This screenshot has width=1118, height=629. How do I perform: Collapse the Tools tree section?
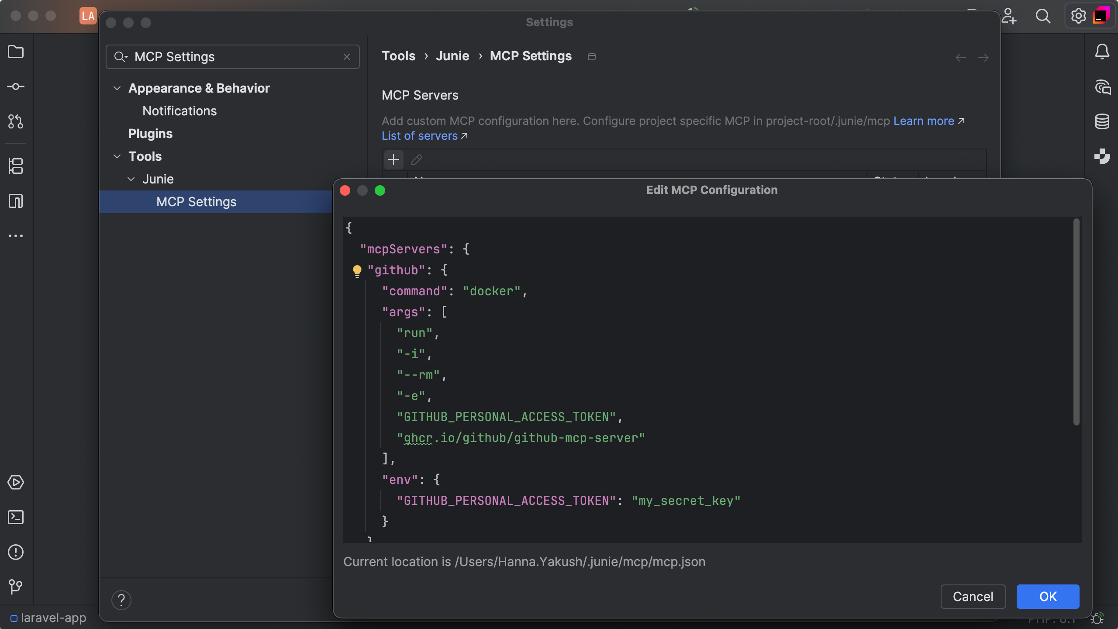tap(117, 156)
